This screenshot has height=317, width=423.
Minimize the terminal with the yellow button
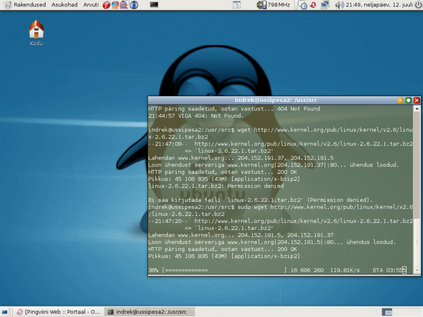tap(400, 100)
